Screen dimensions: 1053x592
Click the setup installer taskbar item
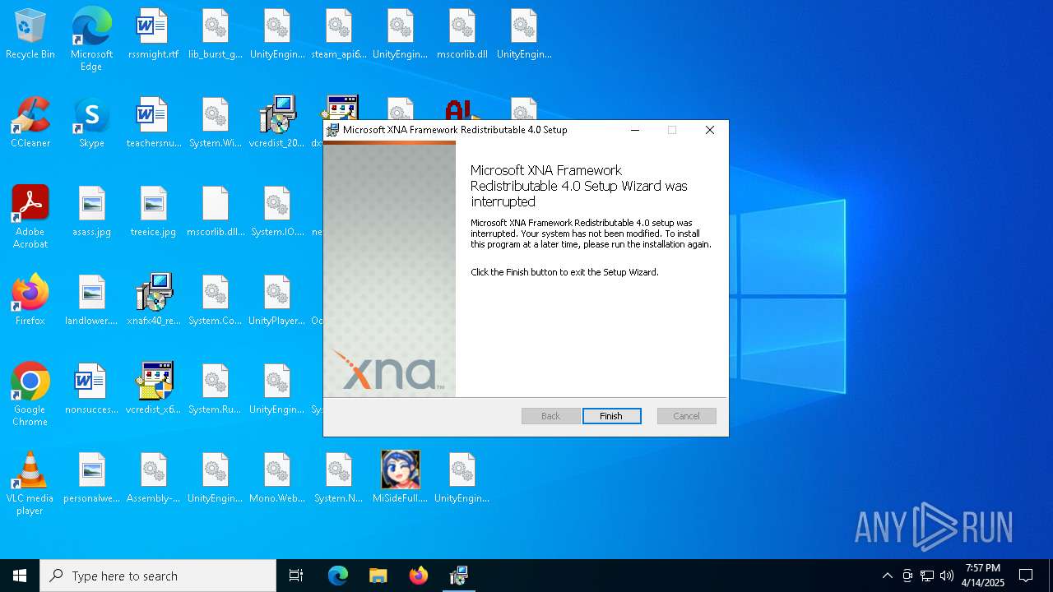[459, 576]
